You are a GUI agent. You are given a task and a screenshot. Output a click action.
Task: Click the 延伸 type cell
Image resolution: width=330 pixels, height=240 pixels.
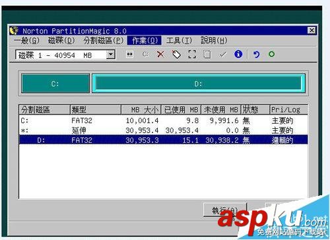(79, 130)
